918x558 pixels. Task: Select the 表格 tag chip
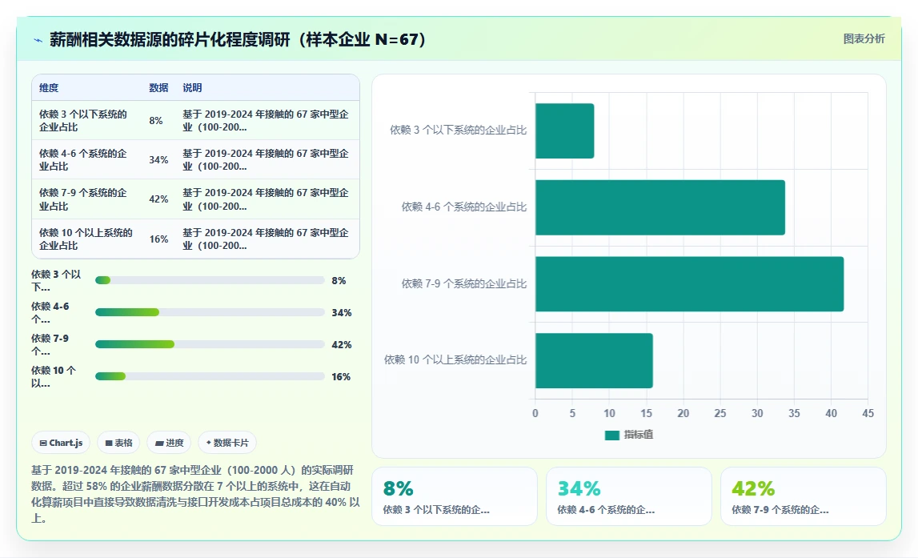point(118,443)
